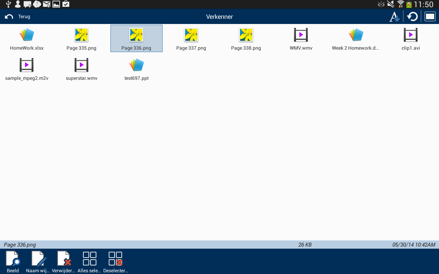Select sample_mpeg2.m2v video file
The width and height of the screenshot is (439, 274).
coord(27,68)
